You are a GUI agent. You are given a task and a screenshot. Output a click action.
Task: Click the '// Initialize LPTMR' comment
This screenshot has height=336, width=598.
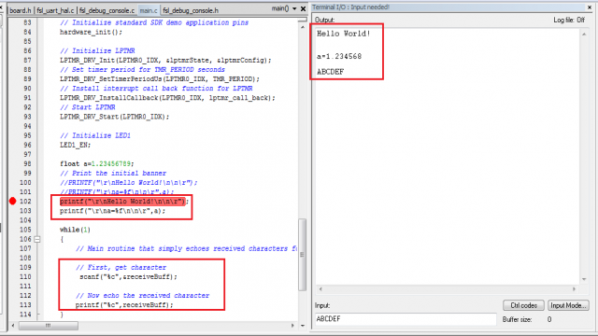click(97, 50)
